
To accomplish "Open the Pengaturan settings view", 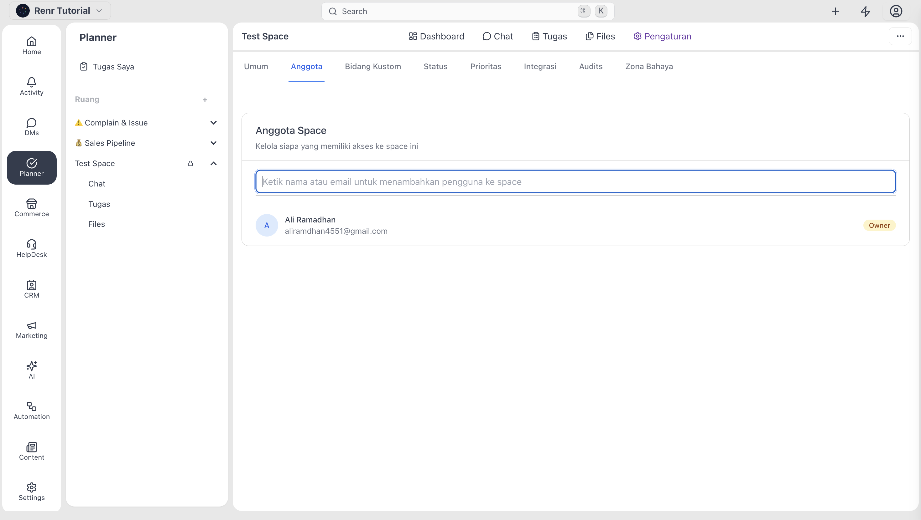I will [662, 36].
